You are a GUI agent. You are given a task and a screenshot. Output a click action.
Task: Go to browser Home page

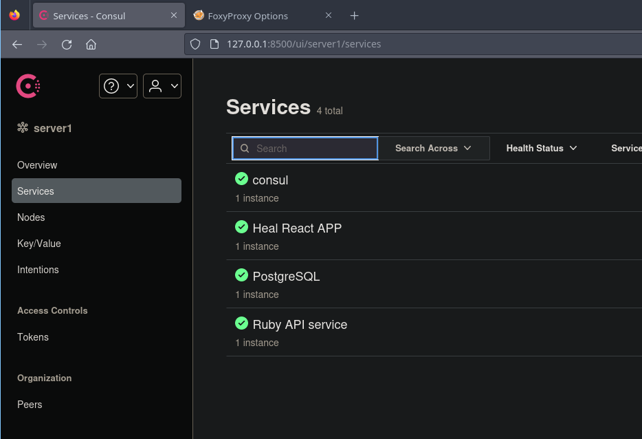91,44
